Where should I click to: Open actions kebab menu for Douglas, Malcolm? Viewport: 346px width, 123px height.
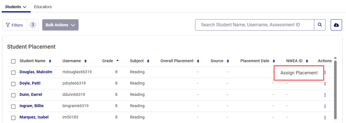pos(325,72)
